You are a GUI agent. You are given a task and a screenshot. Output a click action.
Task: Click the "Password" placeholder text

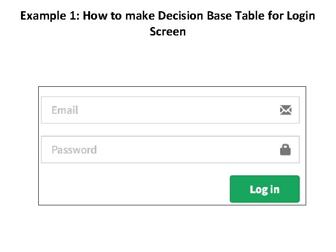click(74, 150)
